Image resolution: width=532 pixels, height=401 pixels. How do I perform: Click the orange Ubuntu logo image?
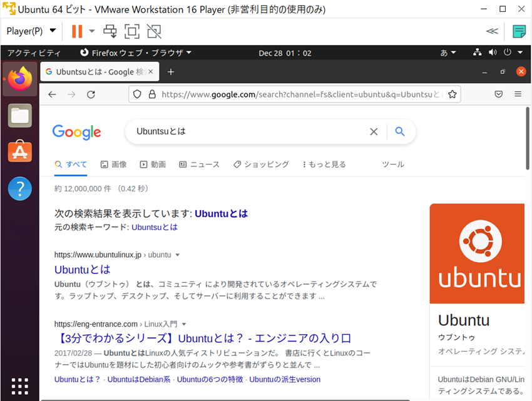coord(477,253)
